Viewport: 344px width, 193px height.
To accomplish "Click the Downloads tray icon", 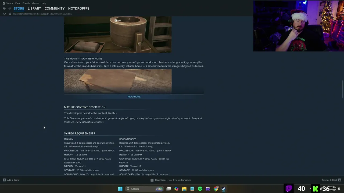I will [152, 180].
